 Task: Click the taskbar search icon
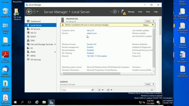click(x=22, y=102)
